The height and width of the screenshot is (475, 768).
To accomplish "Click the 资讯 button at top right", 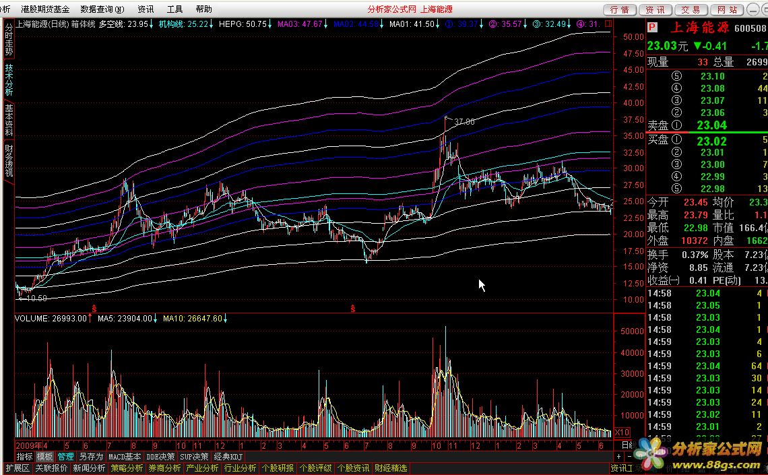I will [655, 10].
